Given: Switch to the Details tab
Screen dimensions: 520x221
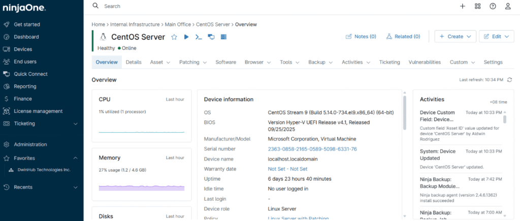Looking at the screenshot, I should click(134, 62).
